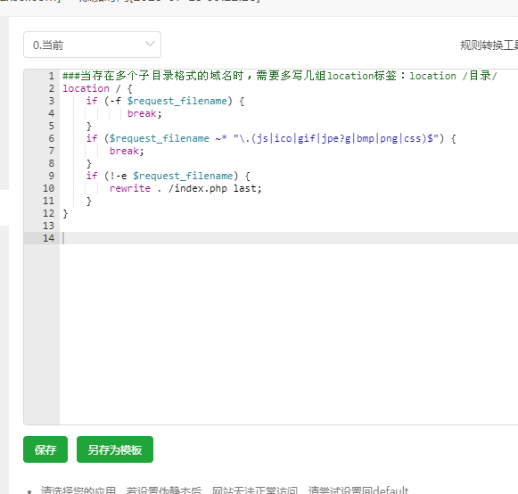Click the "break;" statement on line 4
Viewport: 518px width, 494px height.
(144, 113)
